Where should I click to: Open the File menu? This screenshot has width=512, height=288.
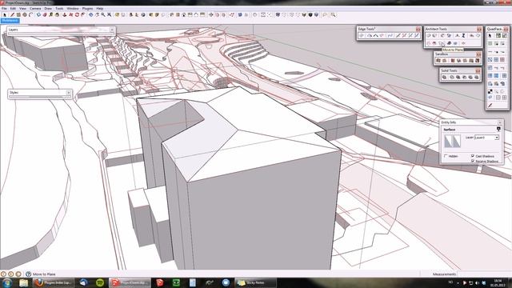coord(4,8)
